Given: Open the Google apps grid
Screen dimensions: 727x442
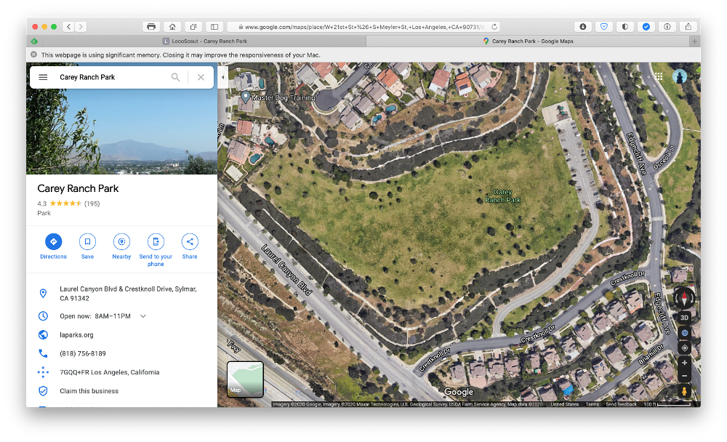Looking at the screenshot, I should tap(659, 76).
